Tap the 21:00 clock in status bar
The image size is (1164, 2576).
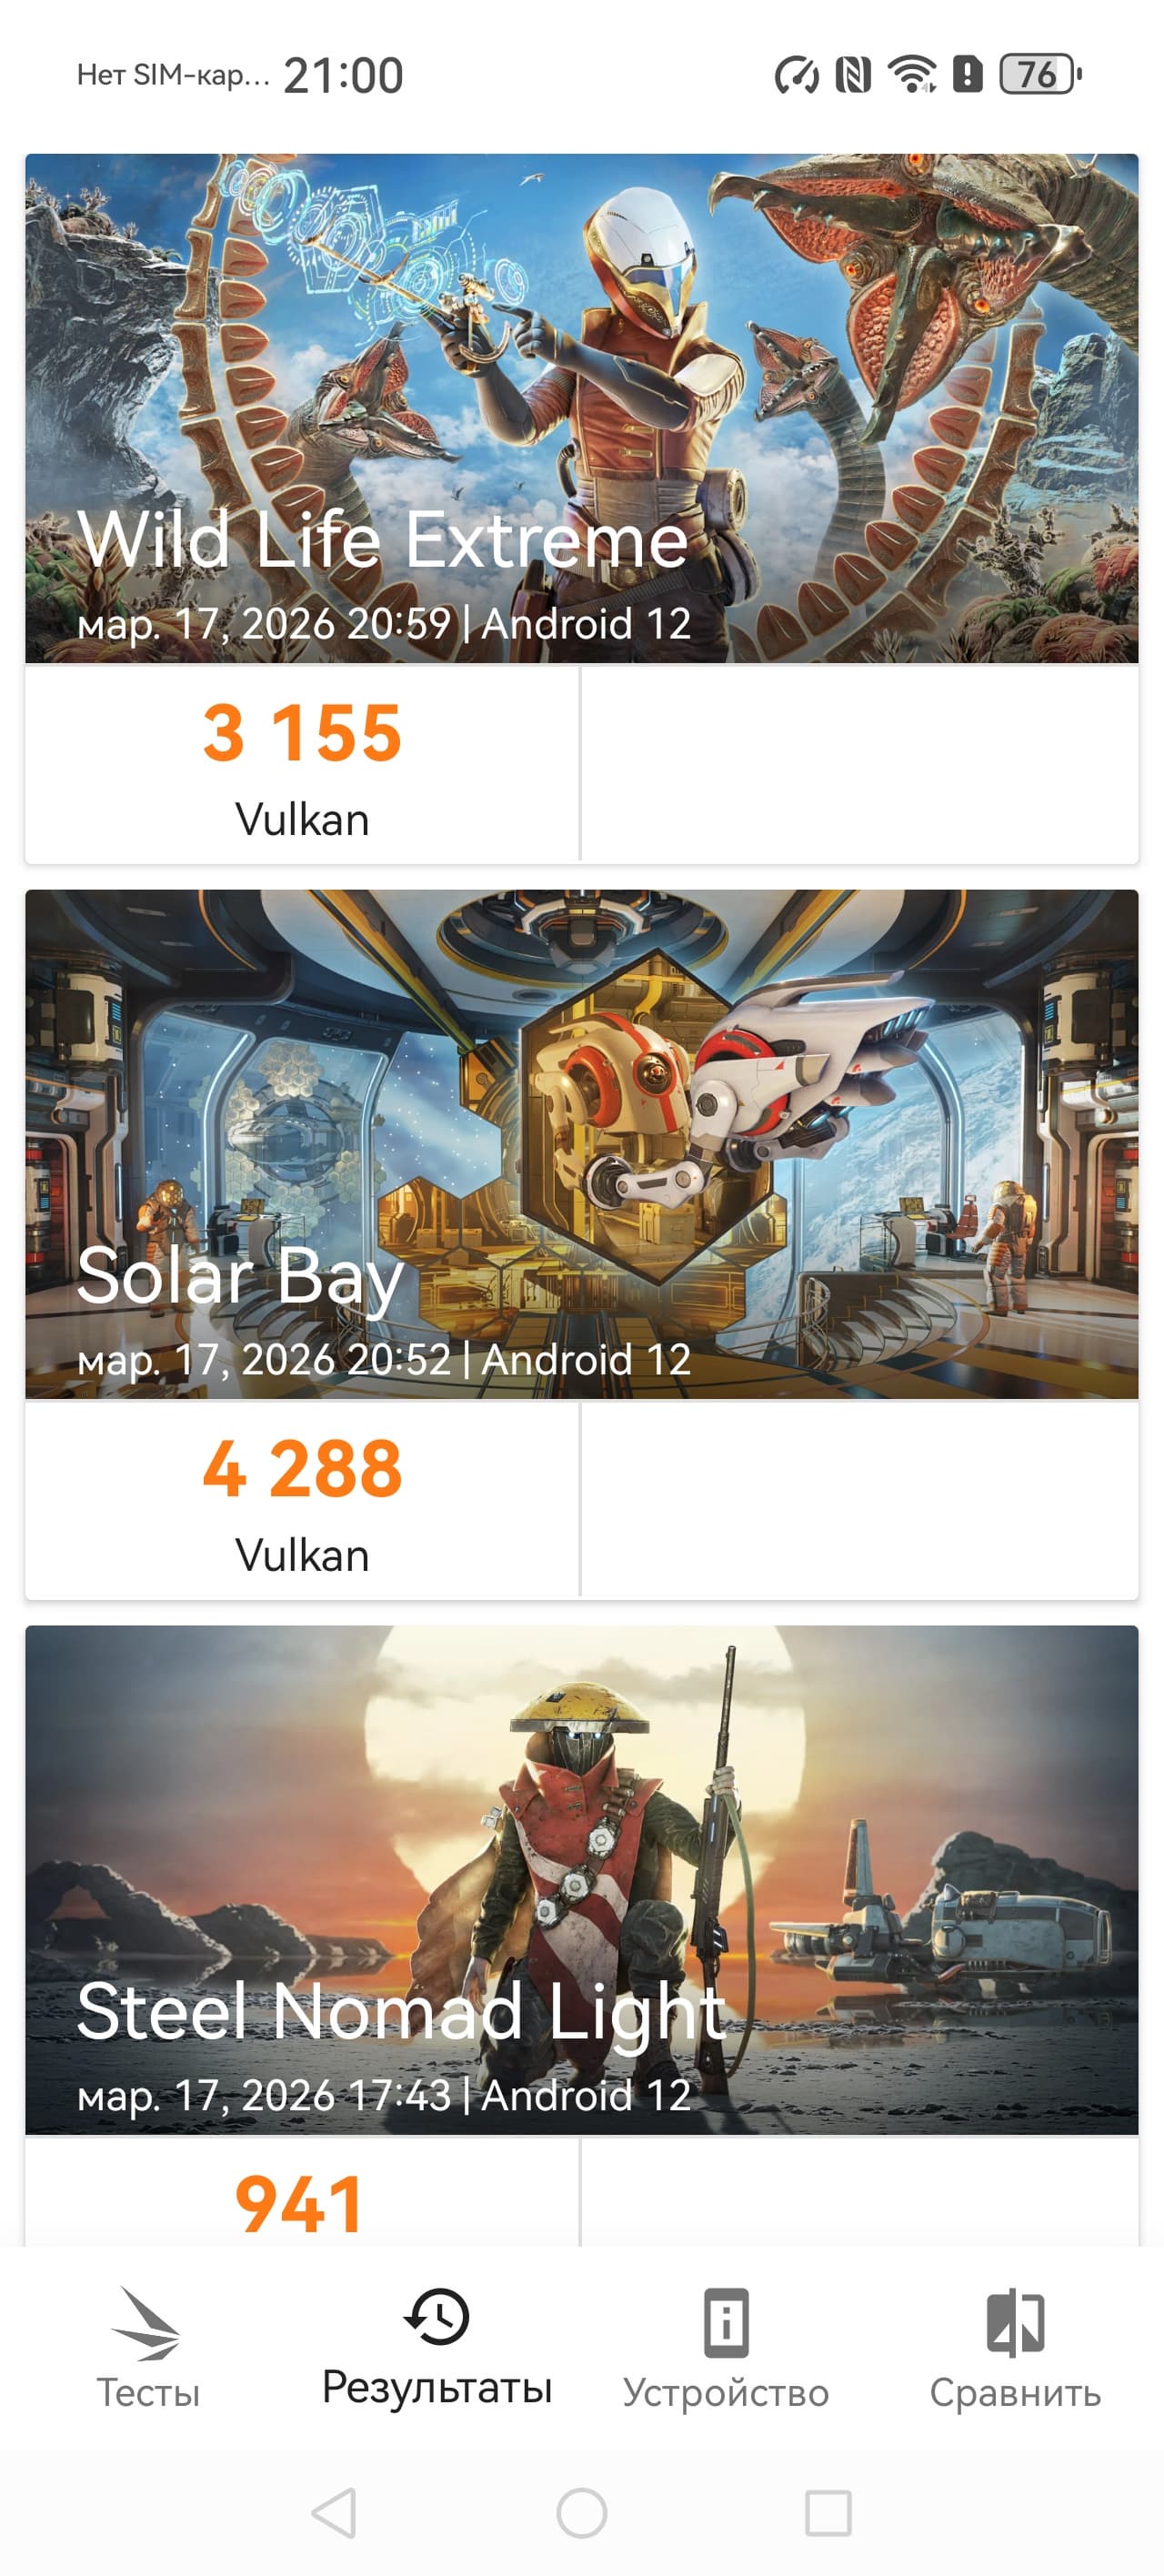[343, 76]
